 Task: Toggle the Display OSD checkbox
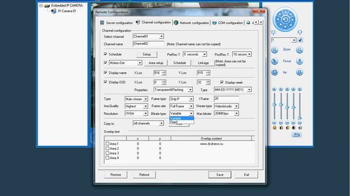(x=106, y=82)
